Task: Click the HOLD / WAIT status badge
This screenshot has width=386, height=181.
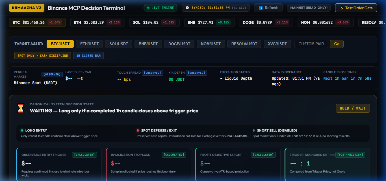Action: [x=353, y=108]
